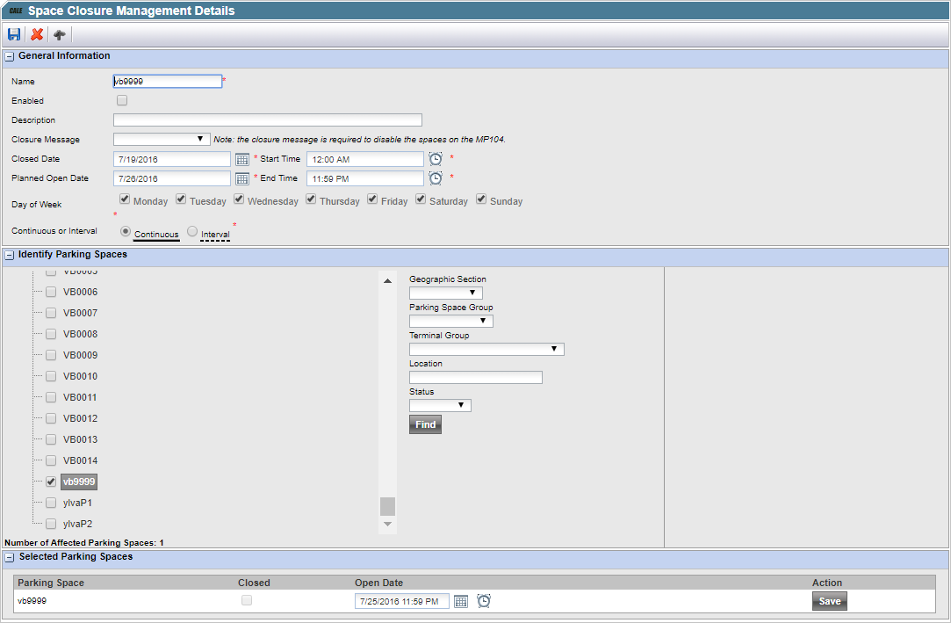Open the Start Time clock picker

[436, 159]
